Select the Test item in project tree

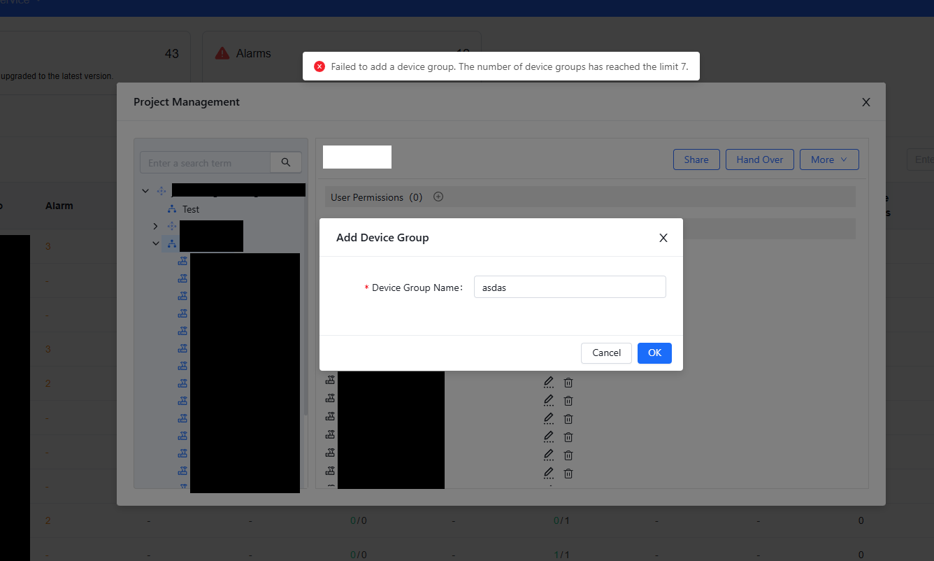[191, 209]
